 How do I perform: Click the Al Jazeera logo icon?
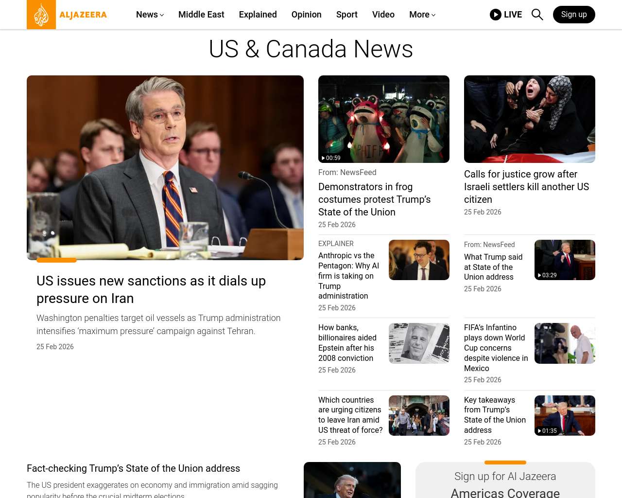tap(41, 15)
